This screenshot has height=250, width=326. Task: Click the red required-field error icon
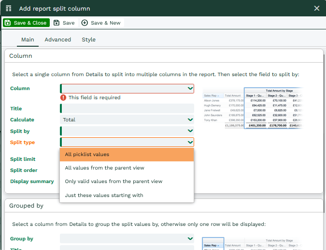pyautogui.click(x=63, y=97)
